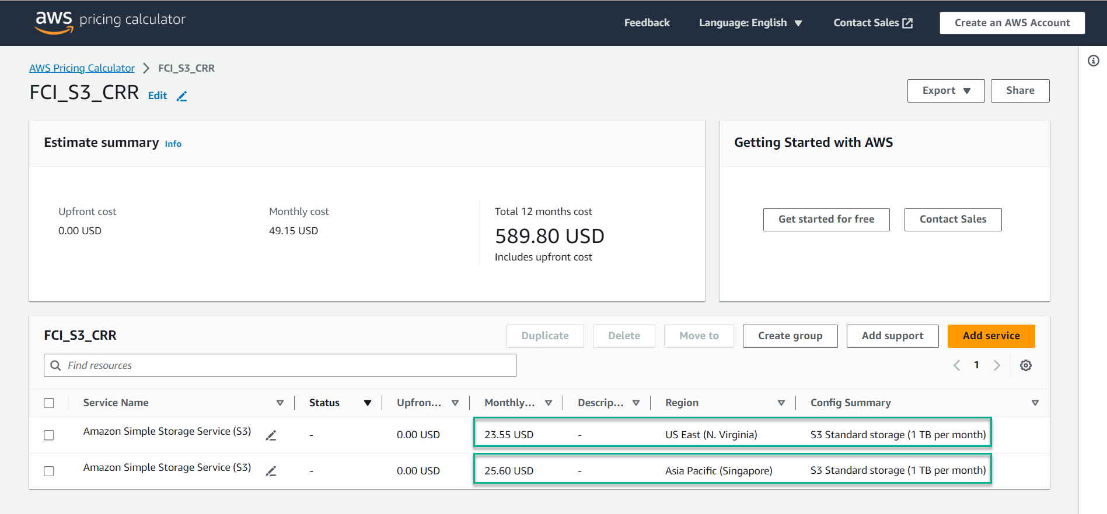Open Feedback in the top navigation
Image resolution: width=1107 pixels, height=514 pixels.
coord(647,23)
